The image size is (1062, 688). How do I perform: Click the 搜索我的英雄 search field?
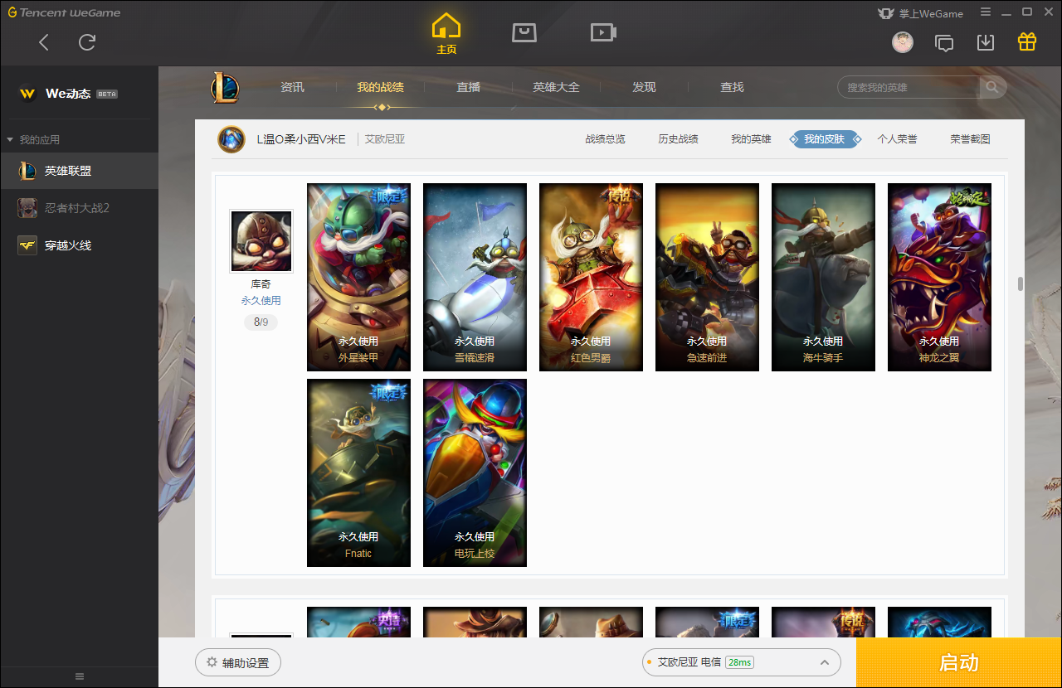tap(909, 87)
